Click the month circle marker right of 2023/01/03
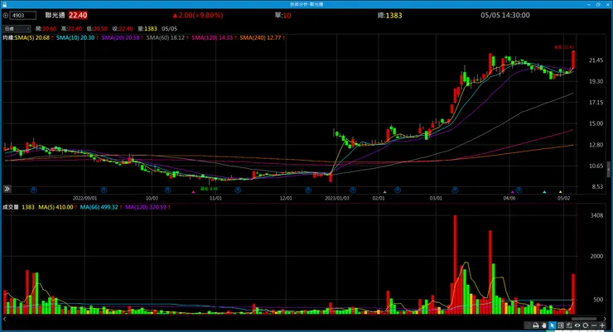The width and height of the screenshot is (613, 332). click(353, 190)
